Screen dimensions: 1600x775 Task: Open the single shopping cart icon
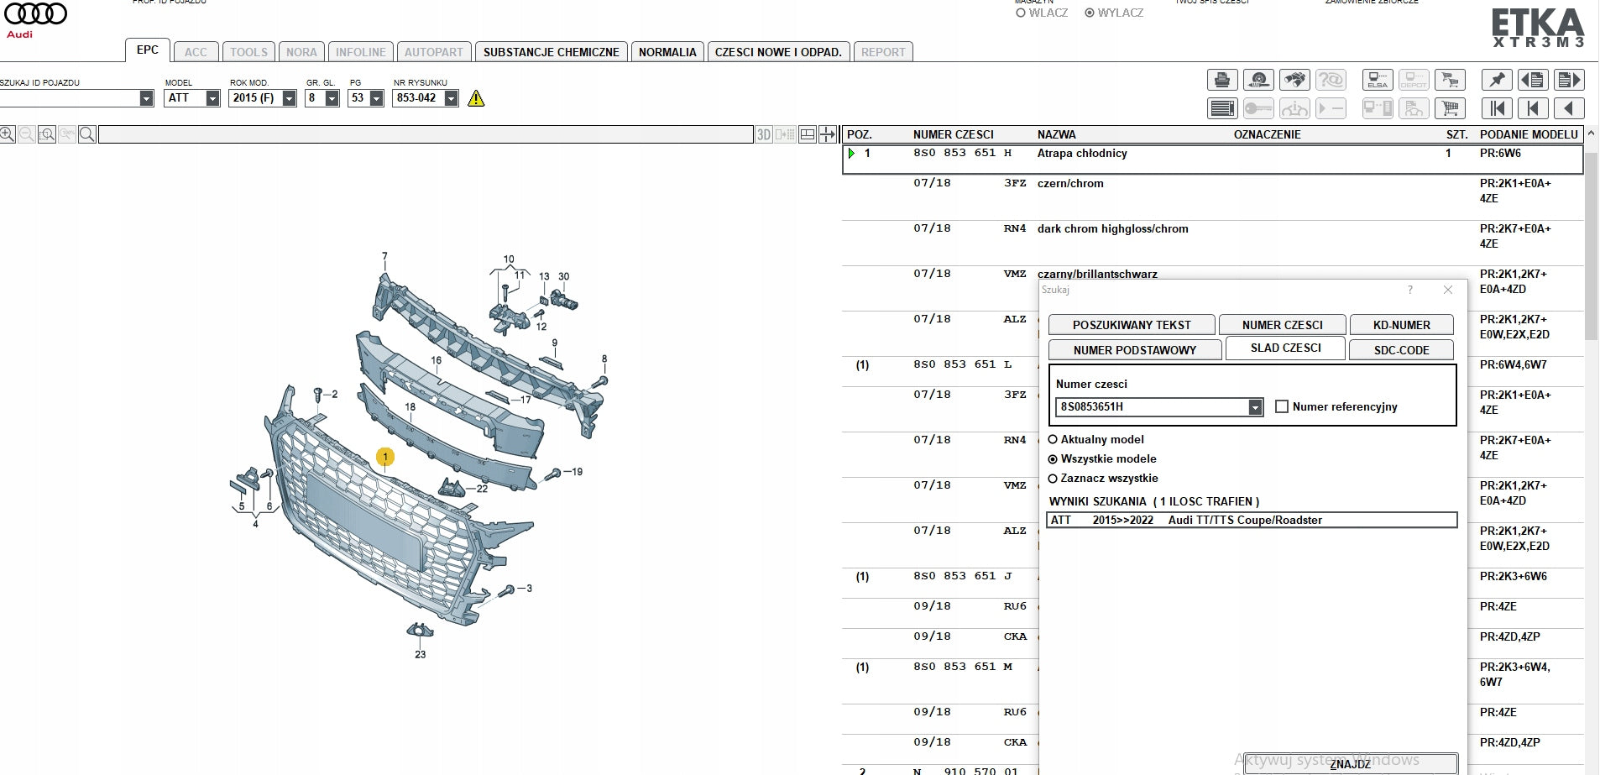click(x=1450, y=108)
